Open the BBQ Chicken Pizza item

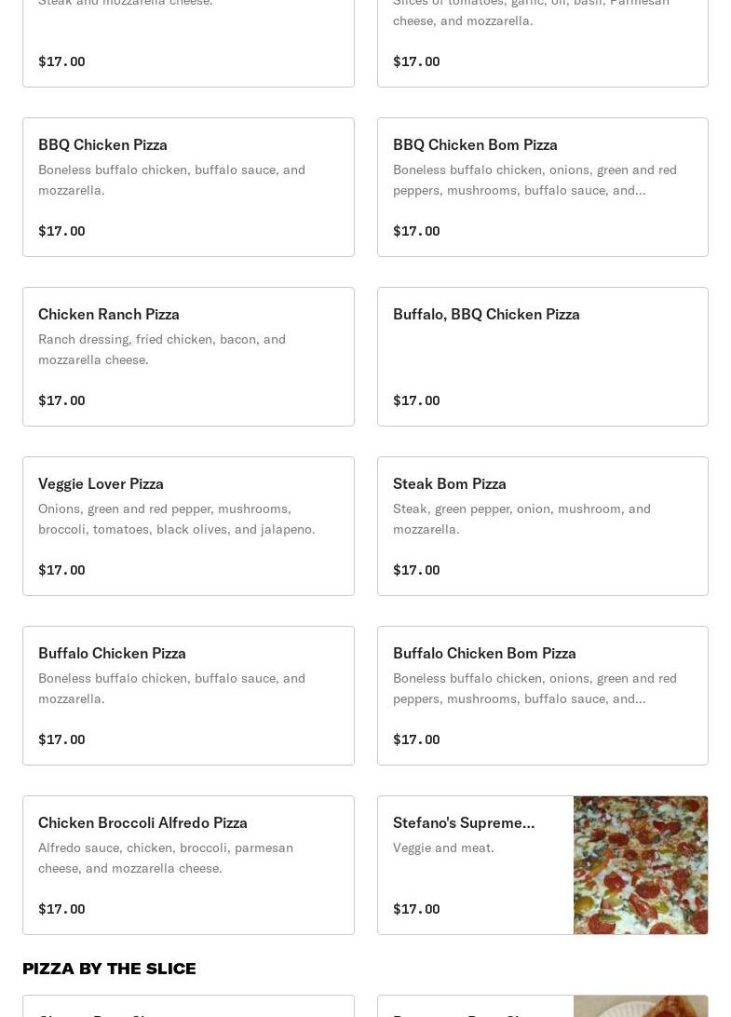coord(102,144)
